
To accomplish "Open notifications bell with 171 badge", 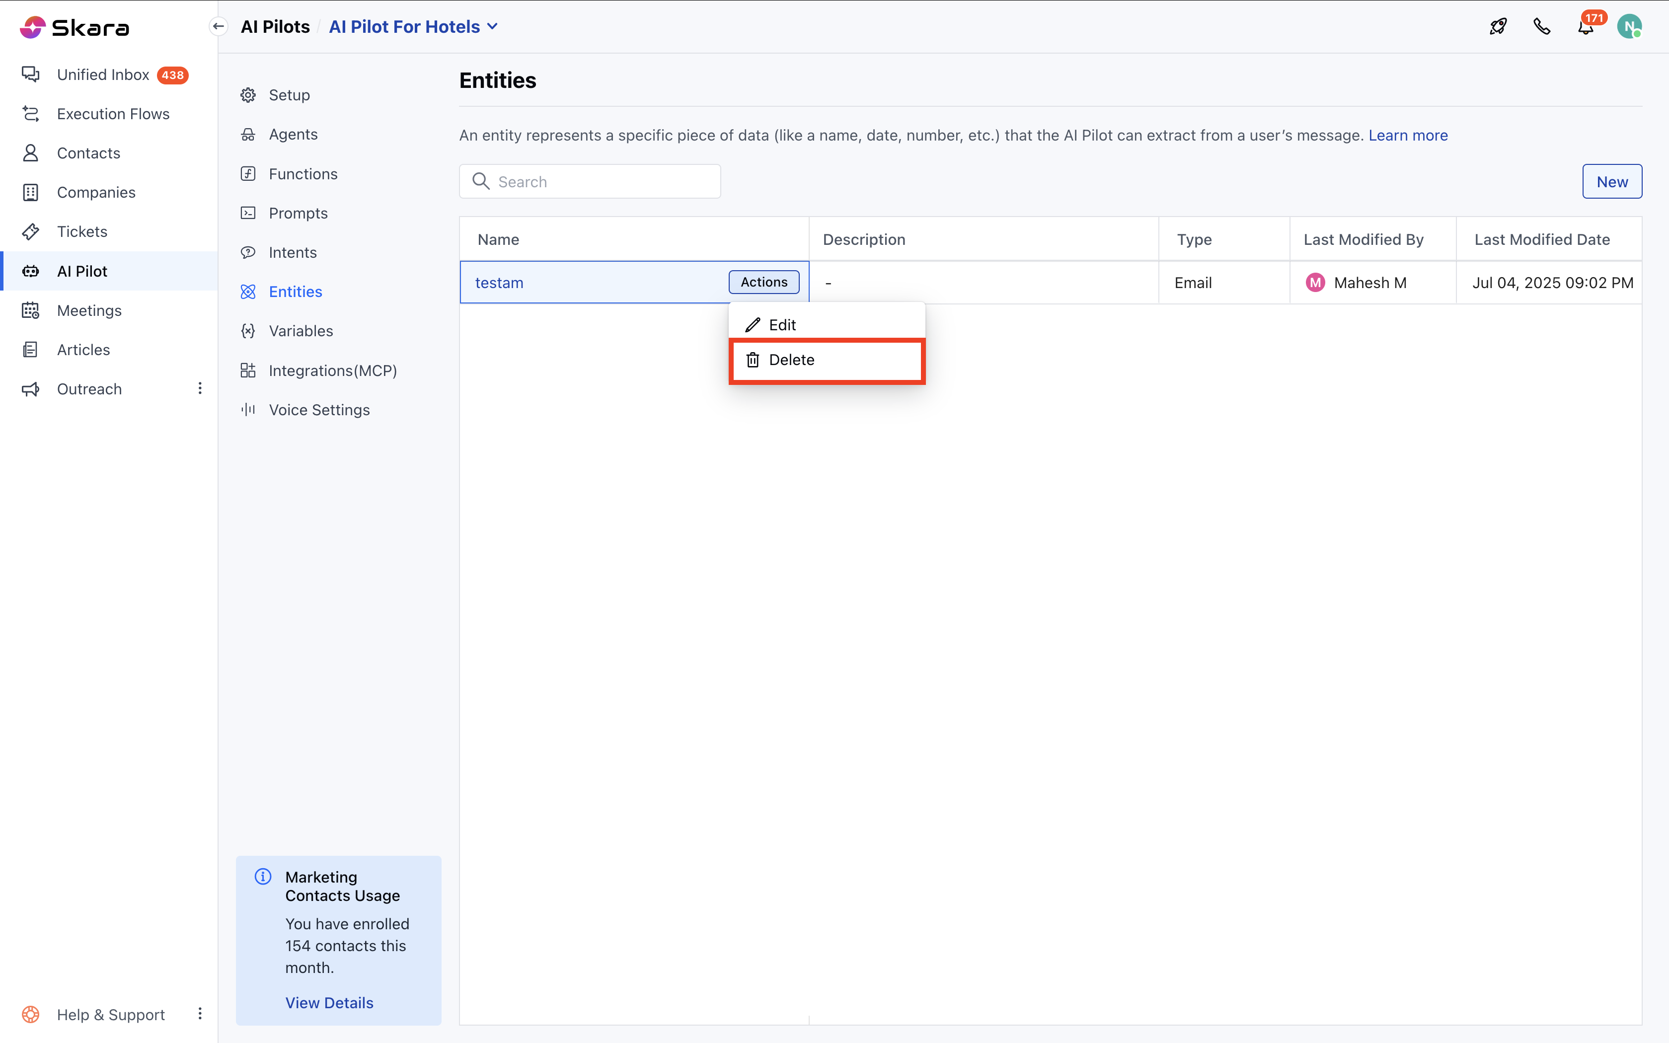I will click(x=1586, y=28).
